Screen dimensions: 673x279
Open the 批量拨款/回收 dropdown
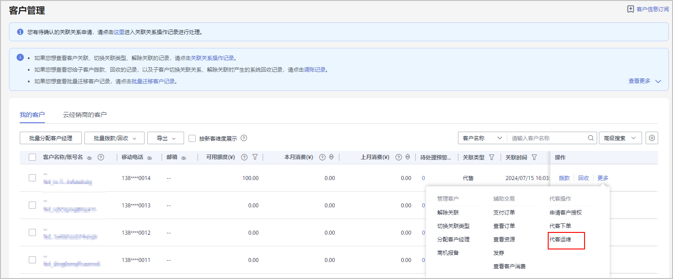pos(114,138)
